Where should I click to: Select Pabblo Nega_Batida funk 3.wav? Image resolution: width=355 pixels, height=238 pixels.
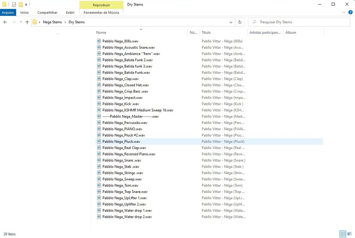pos(127,66)
